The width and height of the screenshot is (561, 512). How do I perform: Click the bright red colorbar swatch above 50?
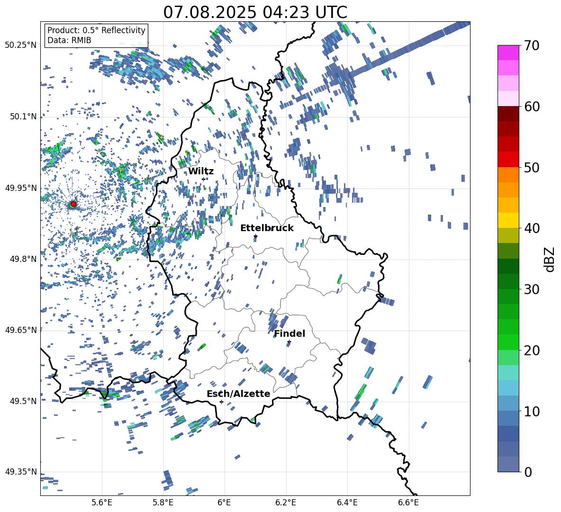[x=508, y=160]
